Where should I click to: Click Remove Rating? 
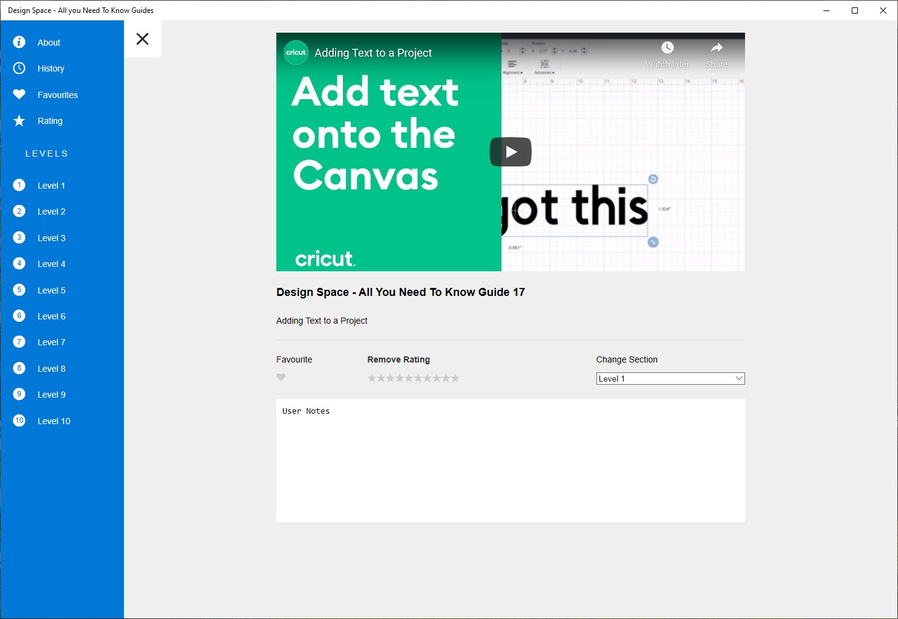(x=398, y=359)
